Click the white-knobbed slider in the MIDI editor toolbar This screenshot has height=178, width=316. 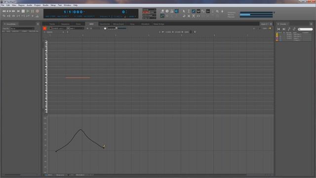(117, 28)
